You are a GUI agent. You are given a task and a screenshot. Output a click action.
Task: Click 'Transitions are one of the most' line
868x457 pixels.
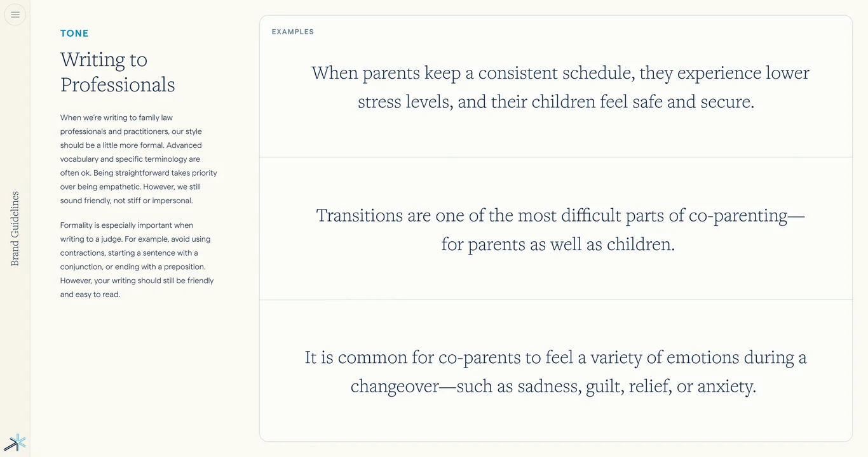tap(560, 216)
